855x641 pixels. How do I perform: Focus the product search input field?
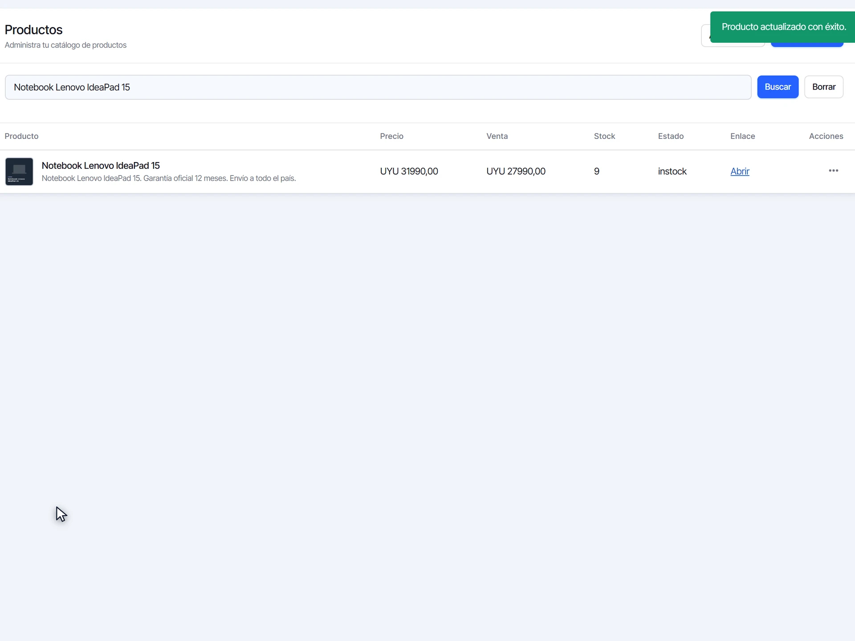pyautogui.click(x=378, y=87)
